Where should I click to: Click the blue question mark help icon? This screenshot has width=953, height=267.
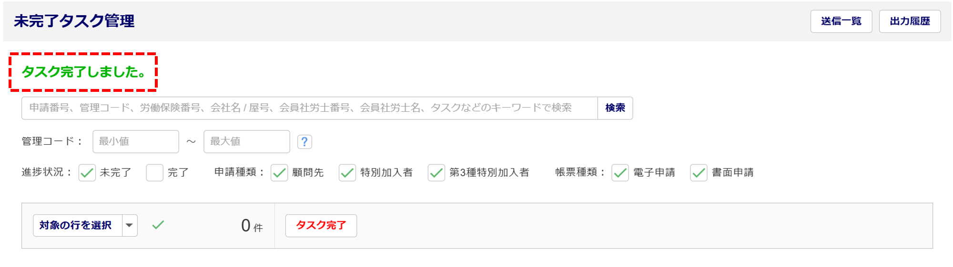point(304,142)
